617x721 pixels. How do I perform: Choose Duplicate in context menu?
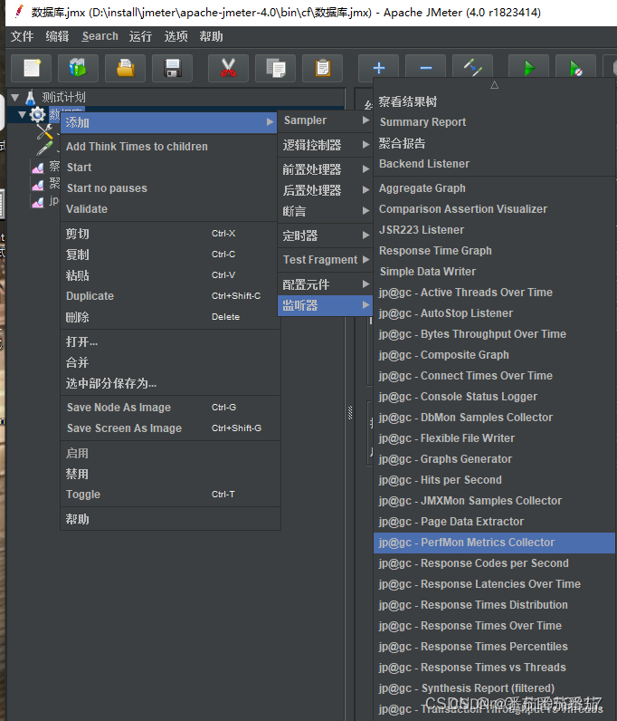(x=170, y=296)
